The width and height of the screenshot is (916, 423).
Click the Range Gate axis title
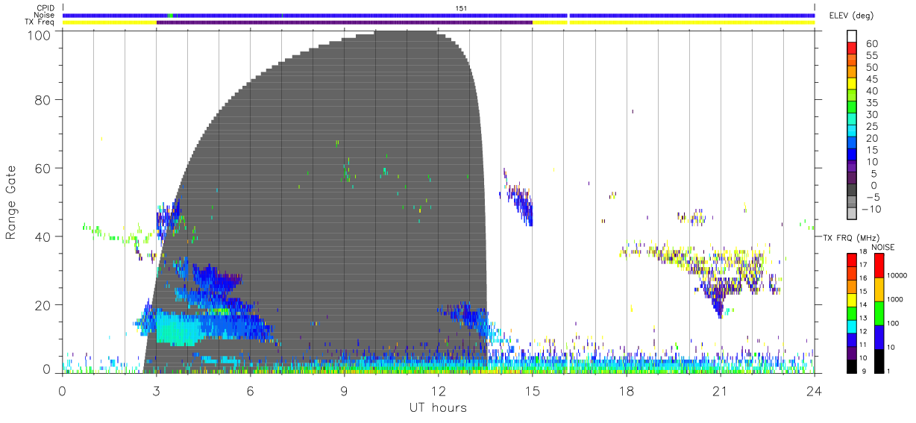(x=11, y=202)
